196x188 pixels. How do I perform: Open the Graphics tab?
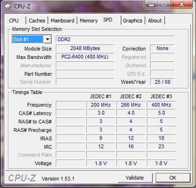tap(133, 21)
